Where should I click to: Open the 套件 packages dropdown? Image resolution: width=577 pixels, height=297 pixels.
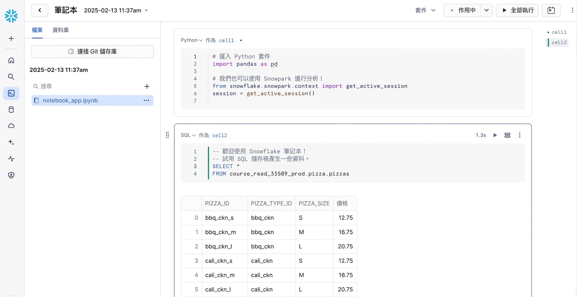425,10
